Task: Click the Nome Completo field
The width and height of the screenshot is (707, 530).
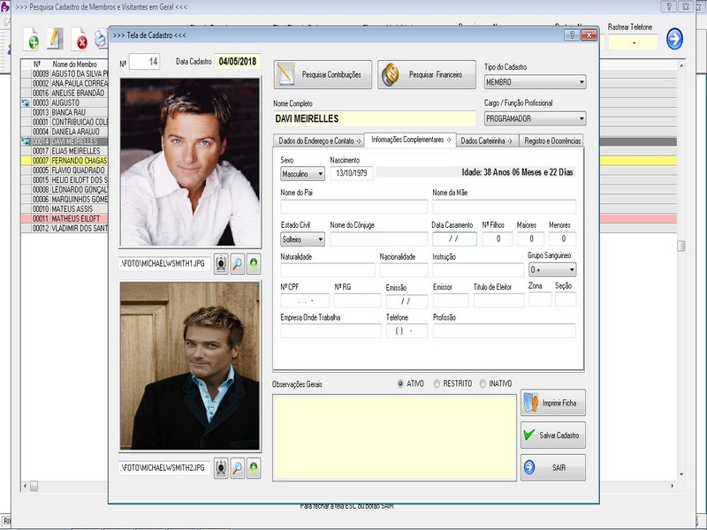Action: coord(374,118)
